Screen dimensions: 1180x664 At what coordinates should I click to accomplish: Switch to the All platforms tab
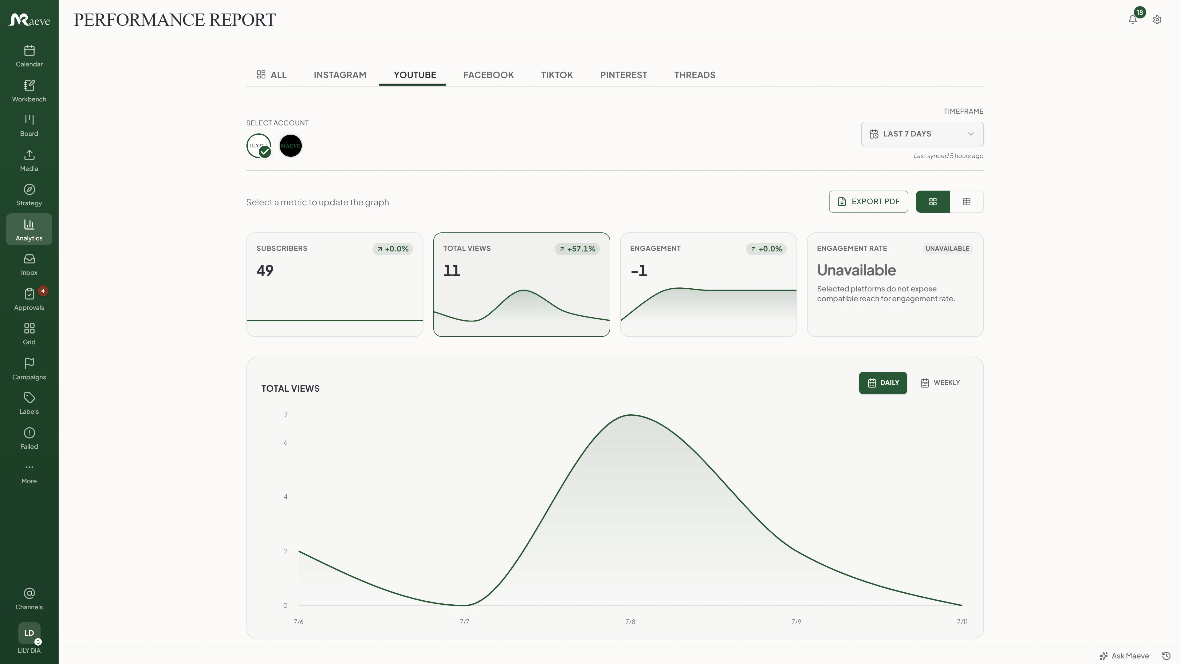click(x=272, y=75)
